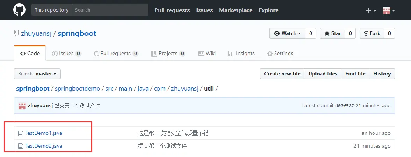Open TestDemo2.java row commit message 提交第二个测试文件

(162, 146)
